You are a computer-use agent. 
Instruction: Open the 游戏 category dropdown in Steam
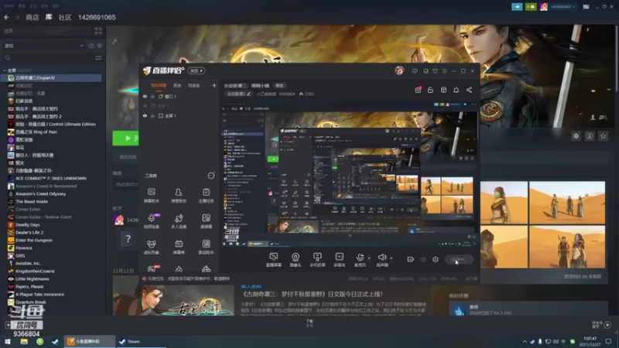coord(43,46)
